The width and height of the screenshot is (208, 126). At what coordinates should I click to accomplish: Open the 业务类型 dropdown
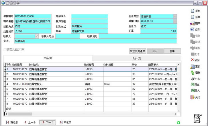coord(175,16)
